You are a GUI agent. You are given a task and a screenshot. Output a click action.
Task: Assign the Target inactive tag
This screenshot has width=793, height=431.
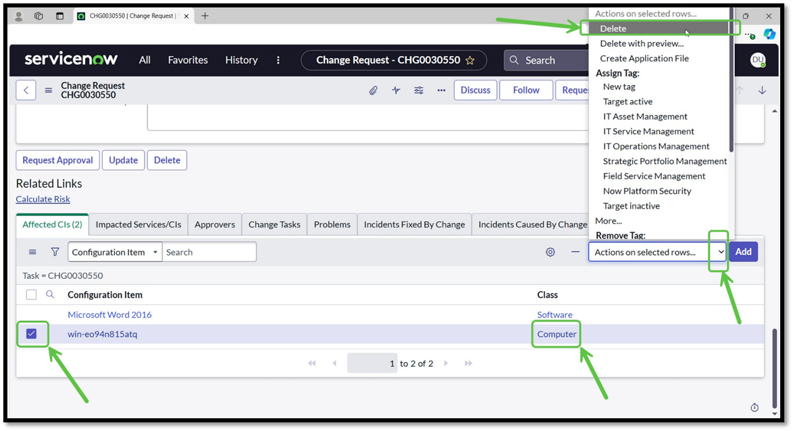pos(631,206)
